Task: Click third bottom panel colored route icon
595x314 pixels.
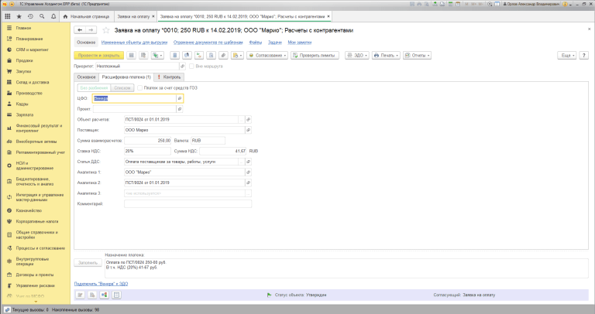Action: click(105, 295)
